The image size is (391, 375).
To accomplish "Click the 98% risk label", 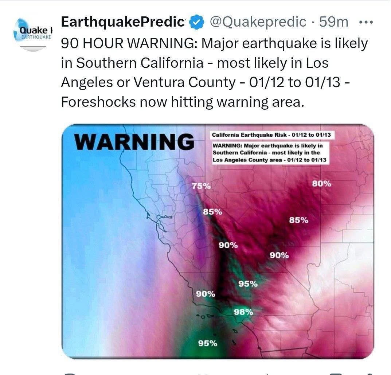I will [x=243, y=312].
